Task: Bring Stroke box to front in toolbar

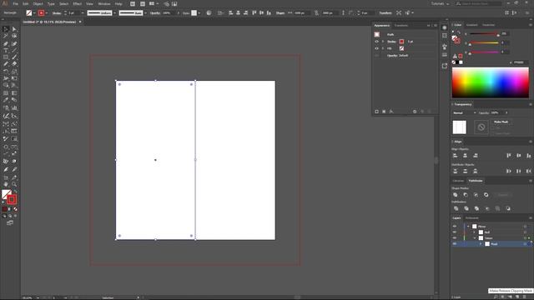Action: 11,200
